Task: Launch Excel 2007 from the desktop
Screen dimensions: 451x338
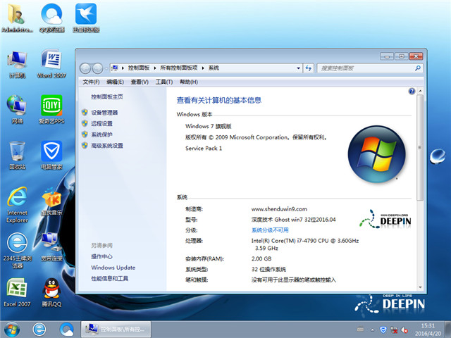Action: tap(17, 293)
